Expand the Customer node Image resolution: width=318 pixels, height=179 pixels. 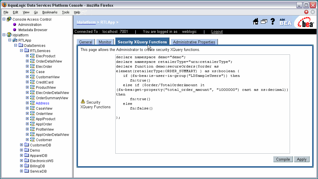click(x=27, y=140)
